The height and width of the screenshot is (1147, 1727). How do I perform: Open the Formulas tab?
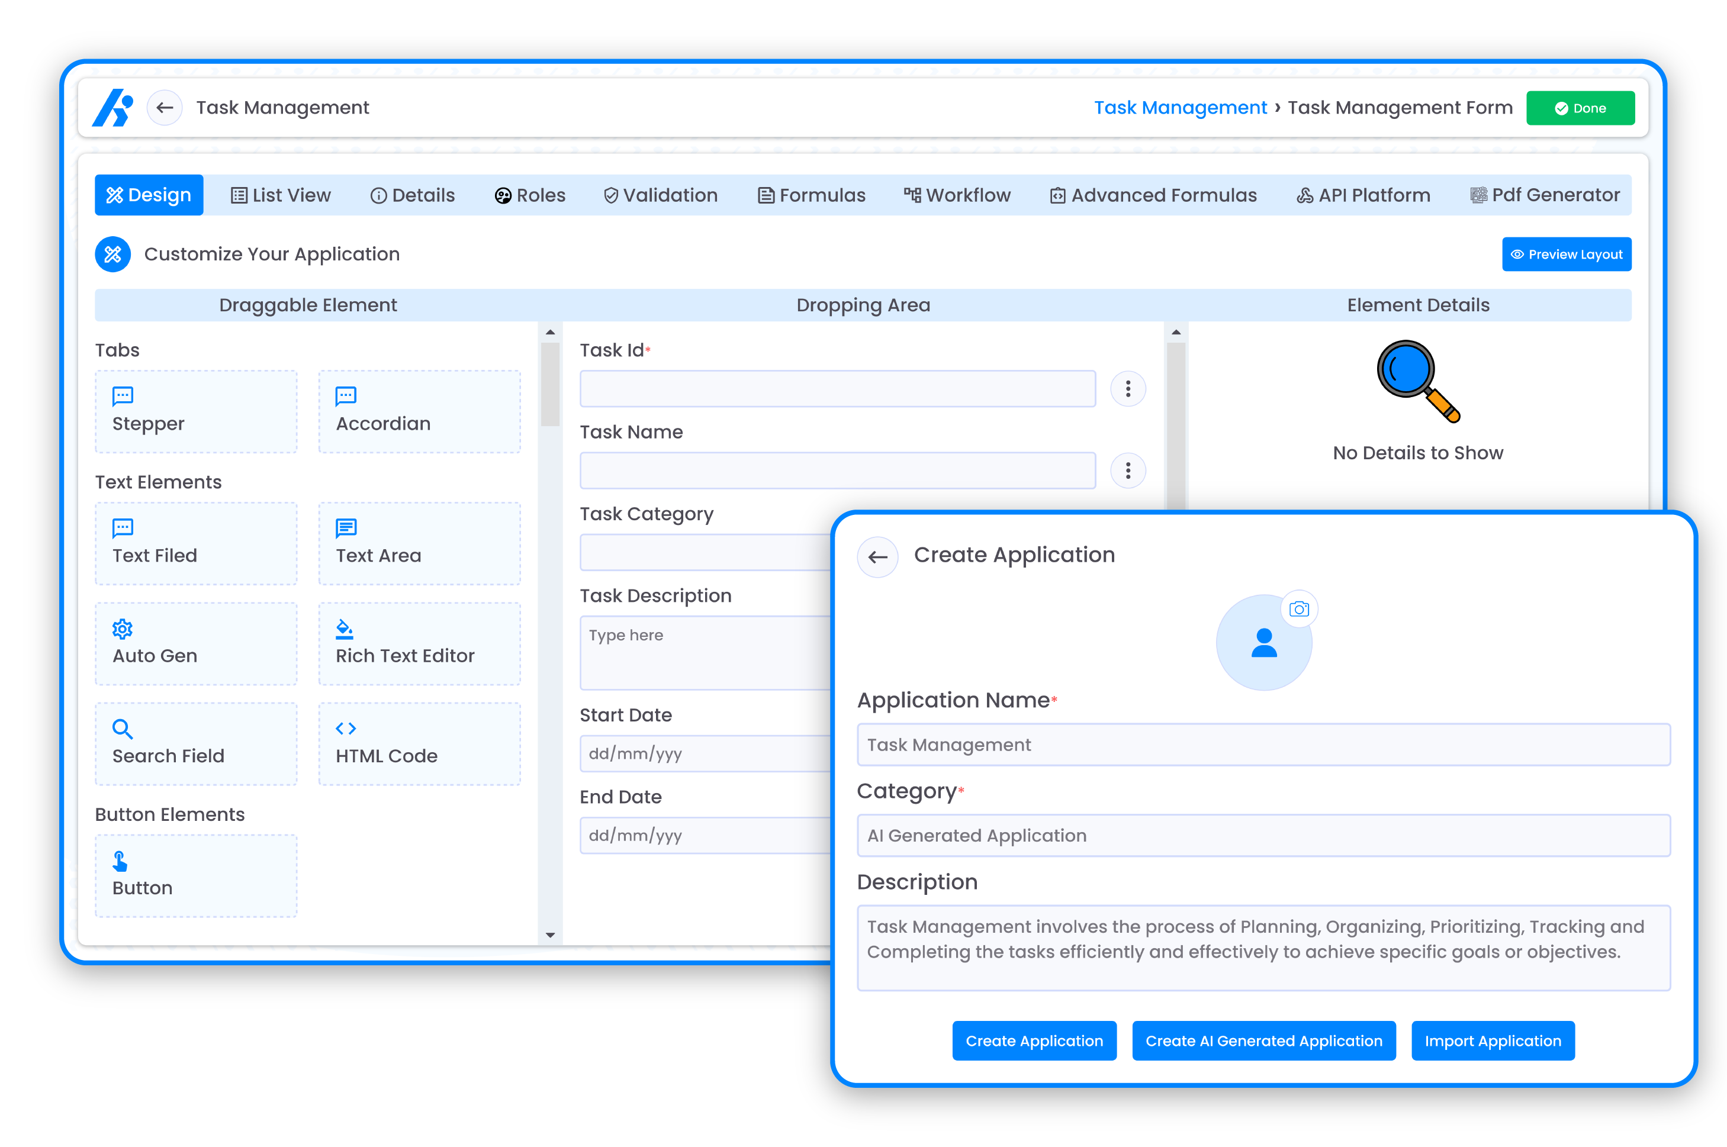[812, 195]
